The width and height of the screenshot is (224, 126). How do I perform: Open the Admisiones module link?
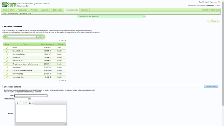(192, 6)
